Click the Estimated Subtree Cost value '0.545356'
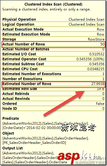This screenshot has width=107, height=166. coord(97,64)
